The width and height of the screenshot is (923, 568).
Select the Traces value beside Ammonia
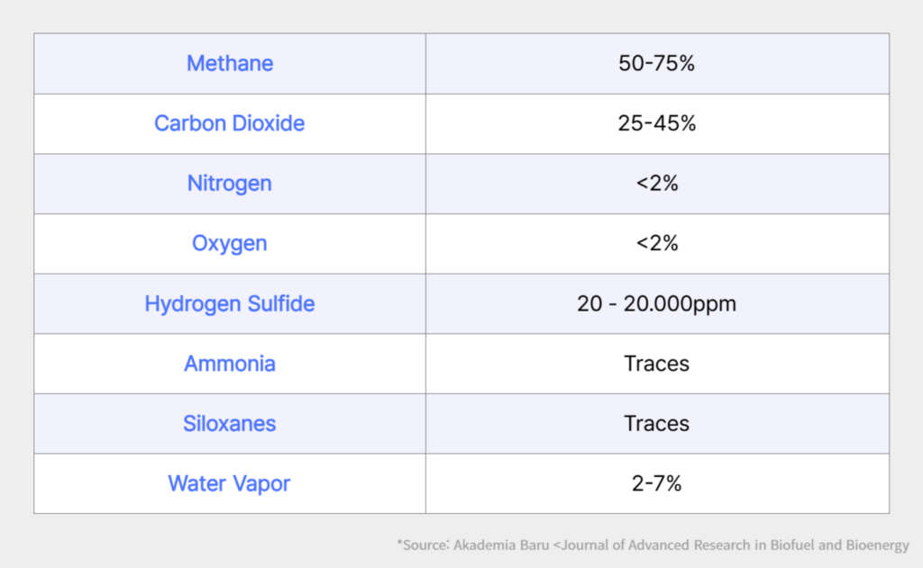(656, 364)
